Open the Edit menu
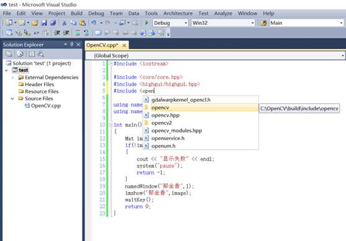Image resolution: width=346 pixels, height=241 pixels. (21, 13)
